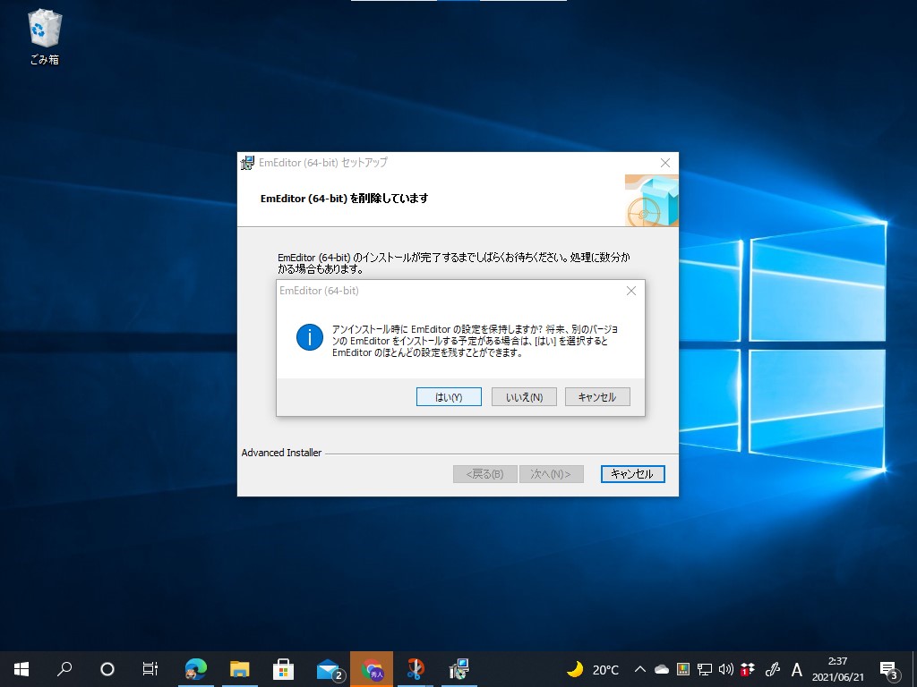
Task: Open pen workspace tray icon
Action: coord(773,669)
